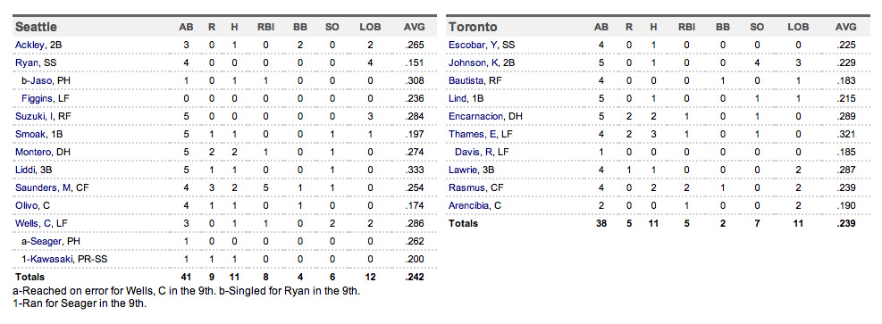Open Ryan's player profile link
The image size is (882, 324).
click(26, 62)
